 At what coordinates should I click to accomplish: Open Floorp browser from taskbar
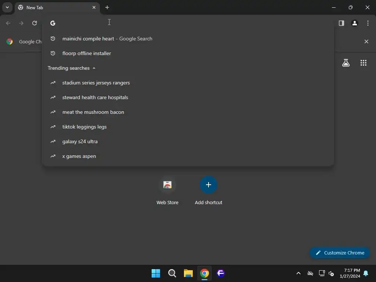pyautogui.click(x=221, y=273)
